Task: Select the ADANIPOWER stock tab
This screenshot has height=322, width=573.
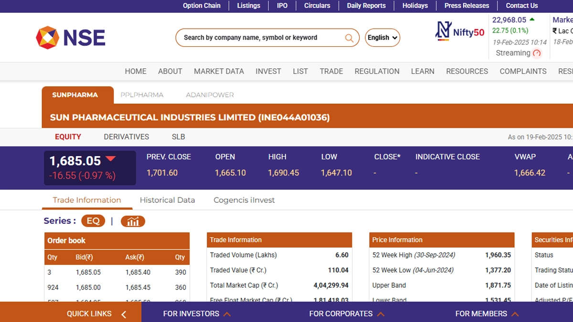Action: pyautogui.click(x=210, y=95)
